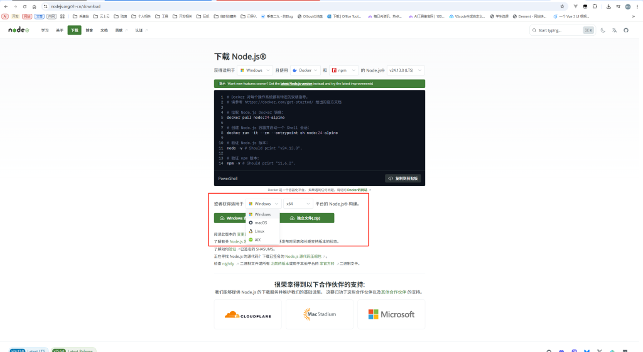Open the apps grid icon in bookmarks bar
The image size is (643, 352).
[62, 16]
